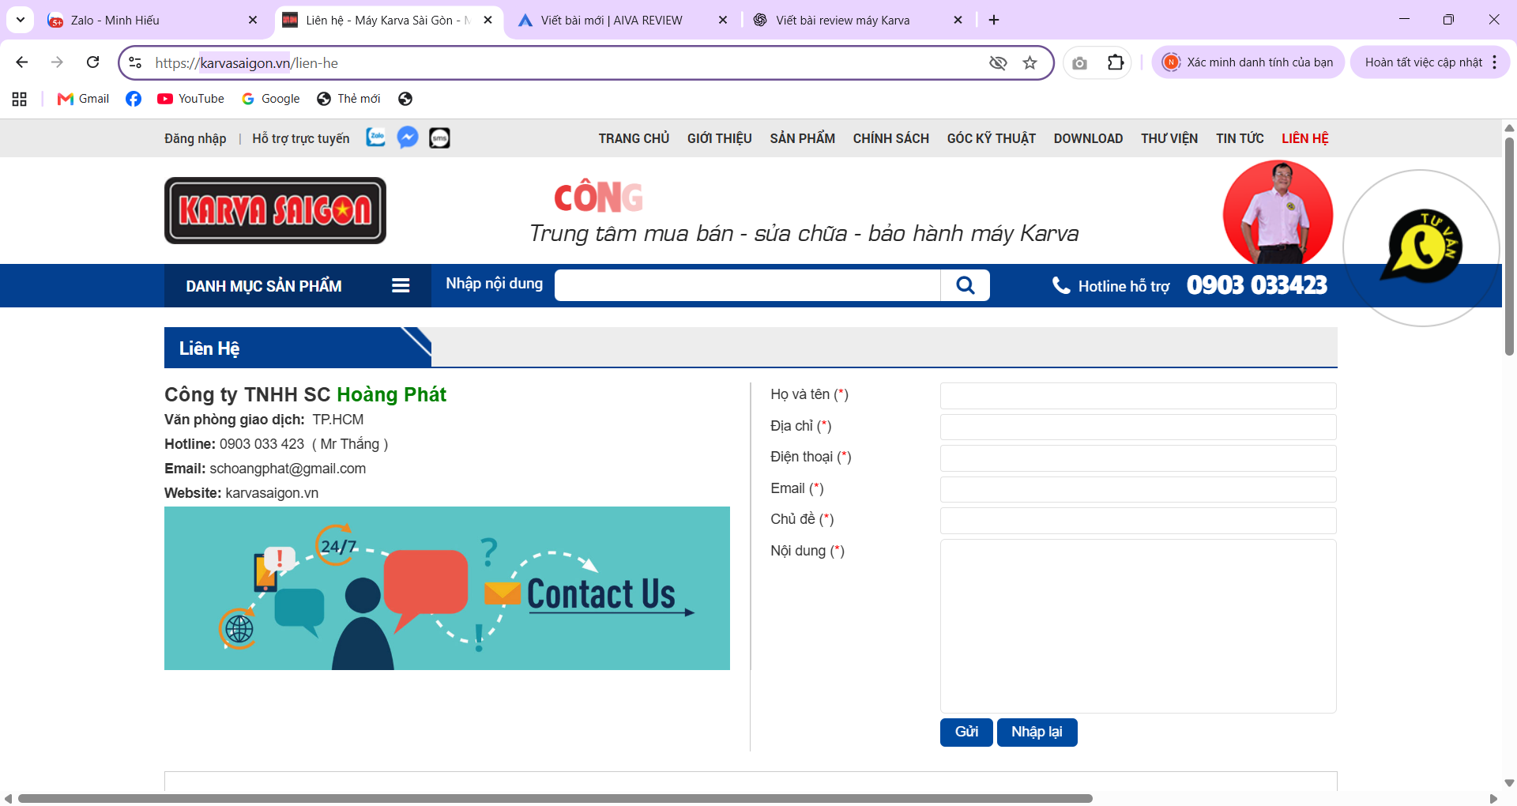The height and width of the screenshot is (806, 1517).
Task: Focus the Nội dung text area
Action: pos(1138,626)
